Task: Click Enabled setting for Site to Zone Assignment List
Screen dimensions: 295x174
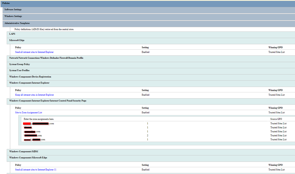Action: 145,112
